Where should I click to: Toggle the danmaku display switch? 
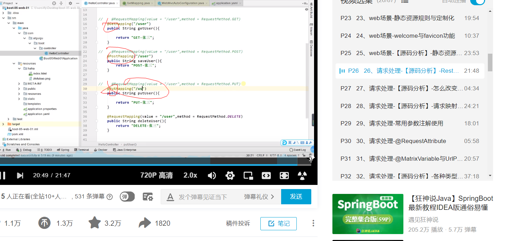(127, 197)
